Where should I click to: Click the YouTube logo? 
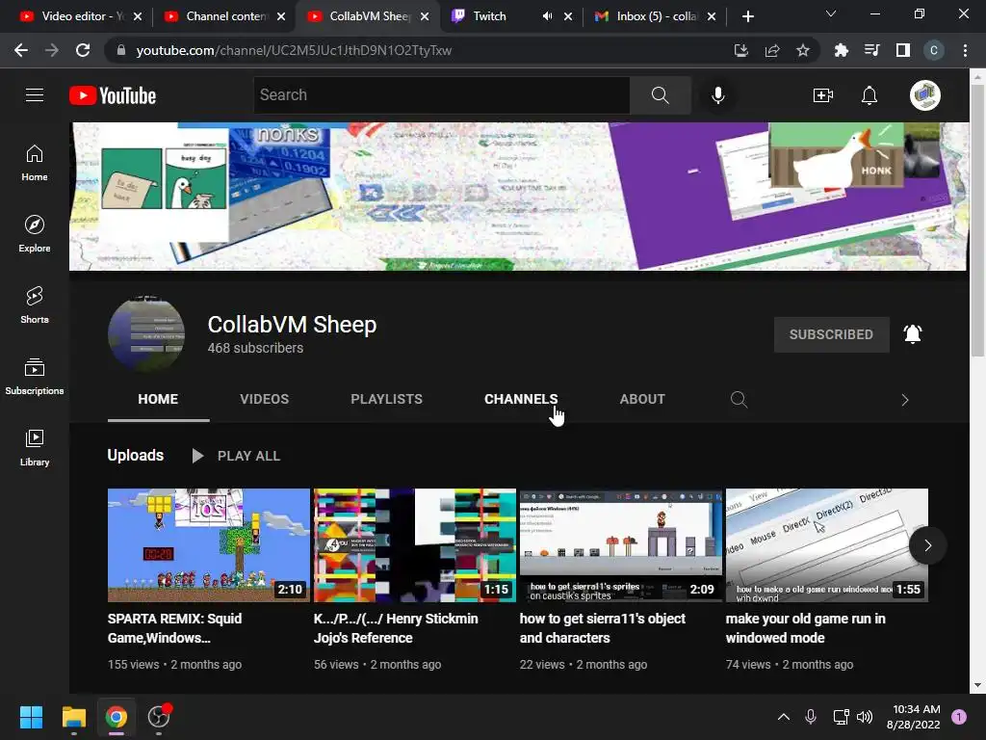coord(113,95)
